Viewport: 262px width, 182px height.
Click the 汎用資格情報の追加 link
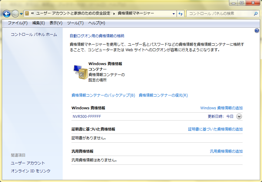(226, 151)
